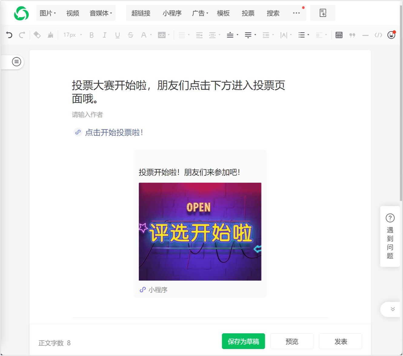Open the article outline list icon
403x356 pixels.
tap(16, 62)
